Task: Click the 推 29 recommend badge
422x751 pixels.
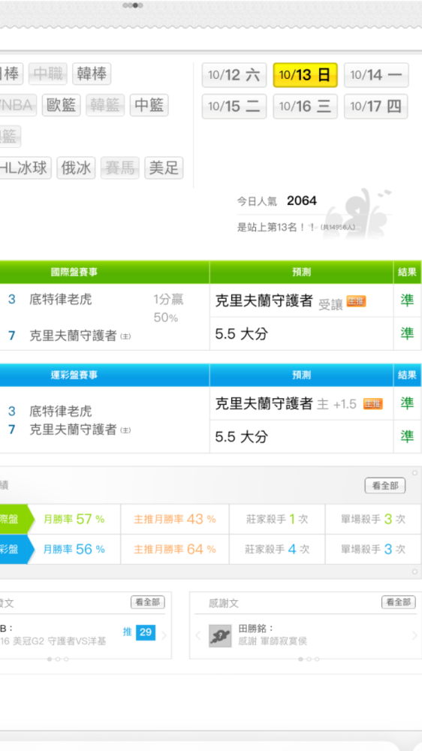Action: [139, 632]
